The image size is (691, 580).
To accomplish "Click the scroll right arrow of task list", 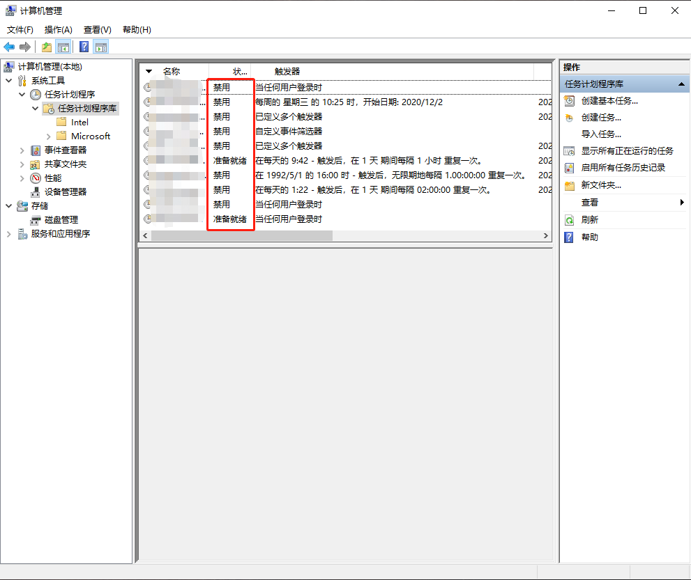I will click(546, 236).
